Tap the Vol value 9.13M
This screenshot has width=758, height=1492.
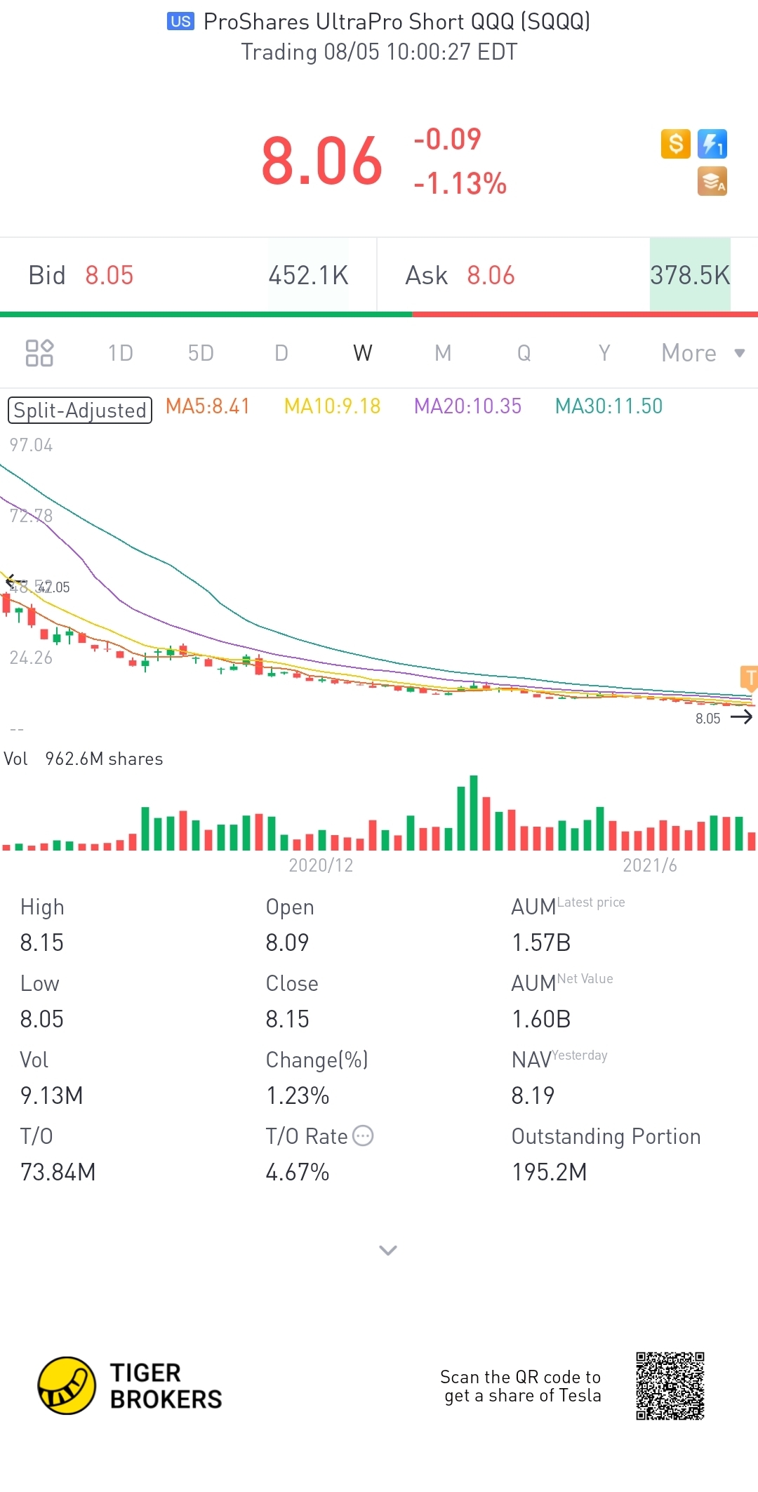pos(52,1095)
